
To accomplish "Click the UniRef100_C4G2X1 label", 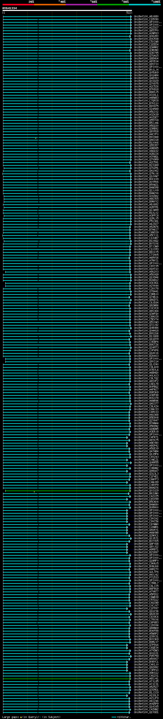I will pos(146,676).
